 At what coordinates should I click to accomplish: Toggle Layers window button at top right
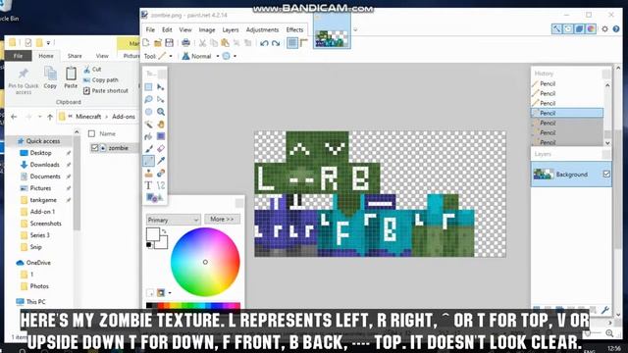(x=579, y=28)
